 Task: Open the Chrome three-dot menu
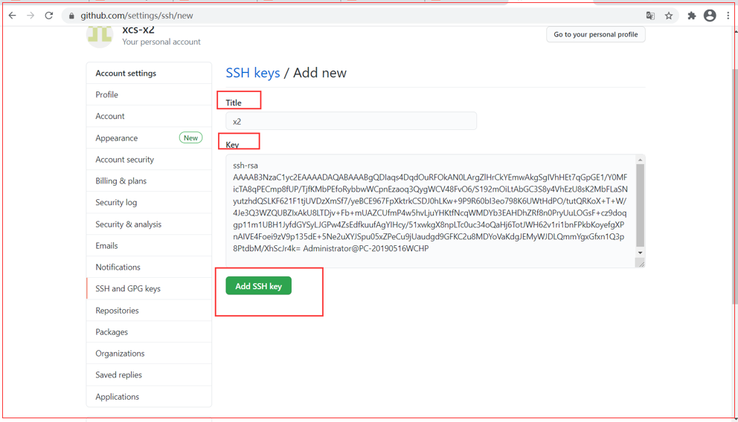728,16
